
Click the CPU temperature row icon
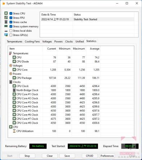click(x=14, y=58)
